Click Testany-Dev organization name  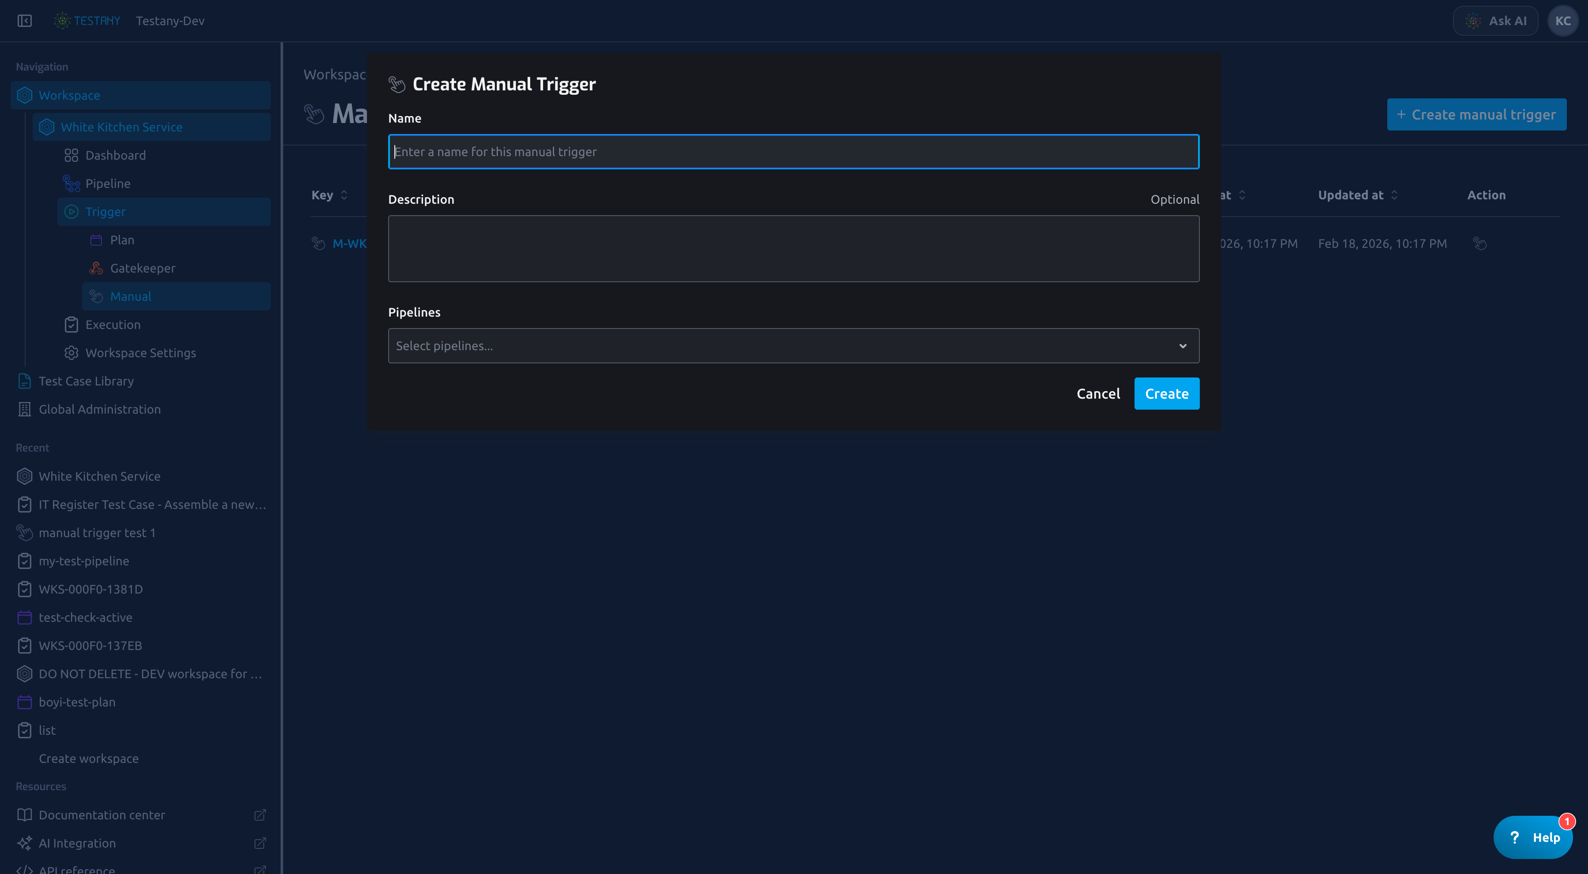(170, 21)
